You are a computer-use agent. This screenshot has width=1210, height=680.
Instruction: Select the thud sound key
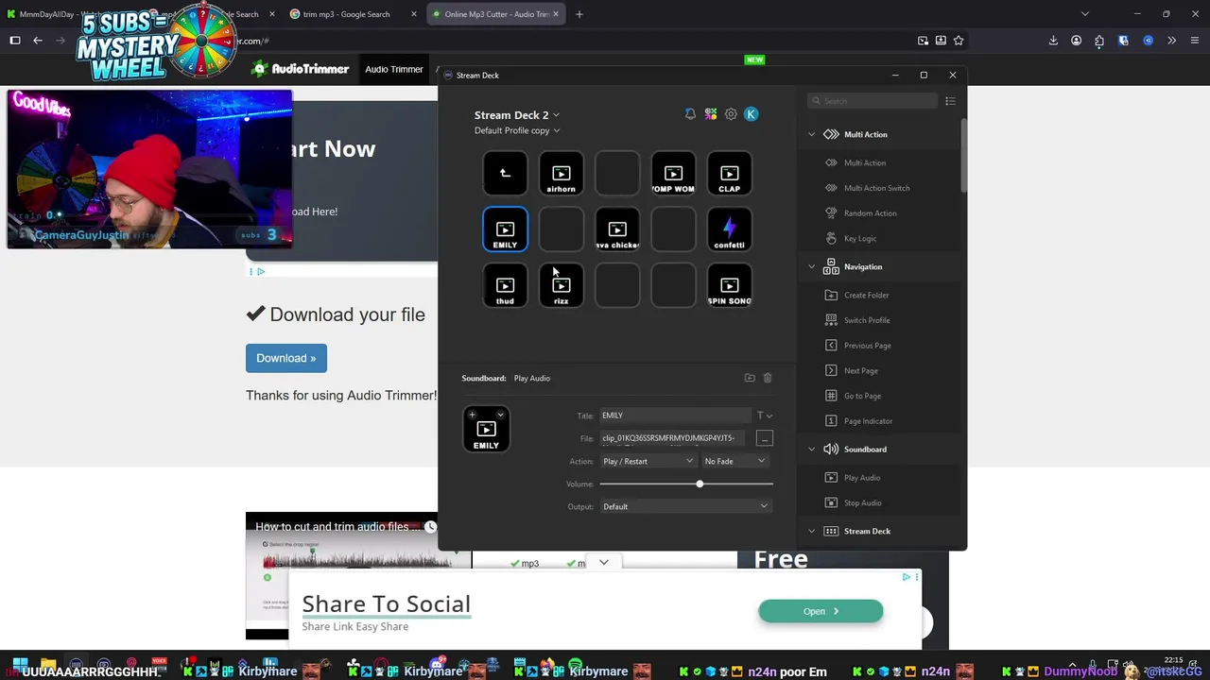tap(505, 285)
